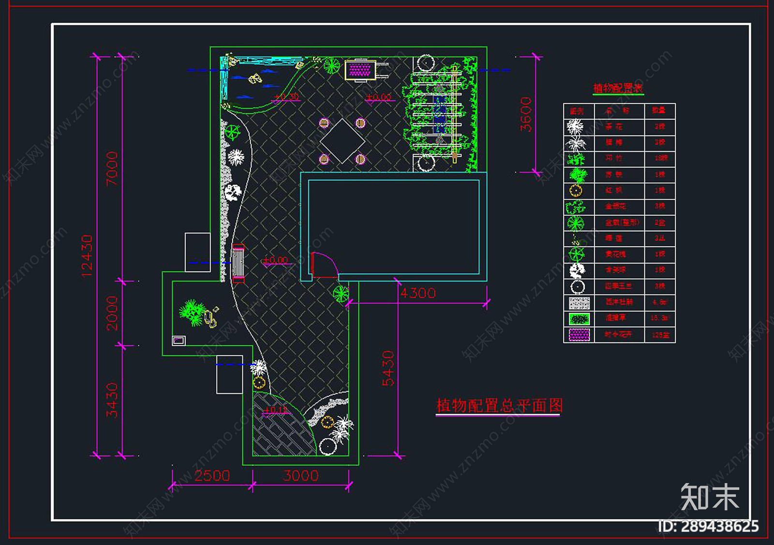Image resolution: width=774 pixels, height=545 pixels.
Task: Click the magenta flower bed symbol at top
Action: click(x=360, y=70)
